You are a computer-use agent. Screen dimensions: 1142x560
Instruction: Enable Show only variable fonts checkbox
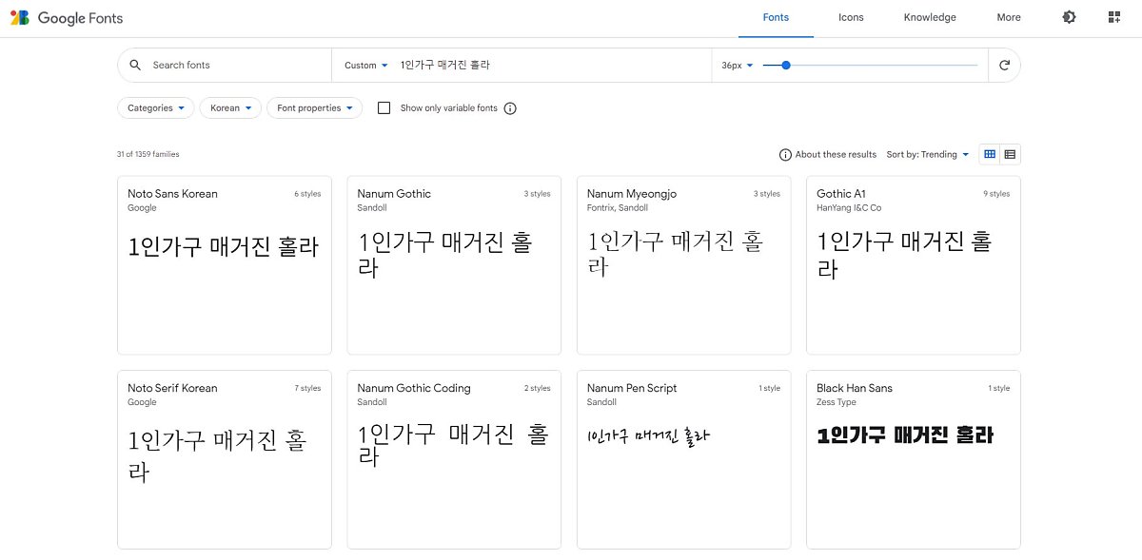[384, 108]
